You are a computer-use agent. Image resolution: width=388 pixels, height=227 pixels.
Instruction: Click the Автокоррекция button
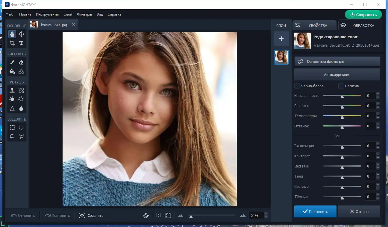pyautogui.click(x=337, y=75)
